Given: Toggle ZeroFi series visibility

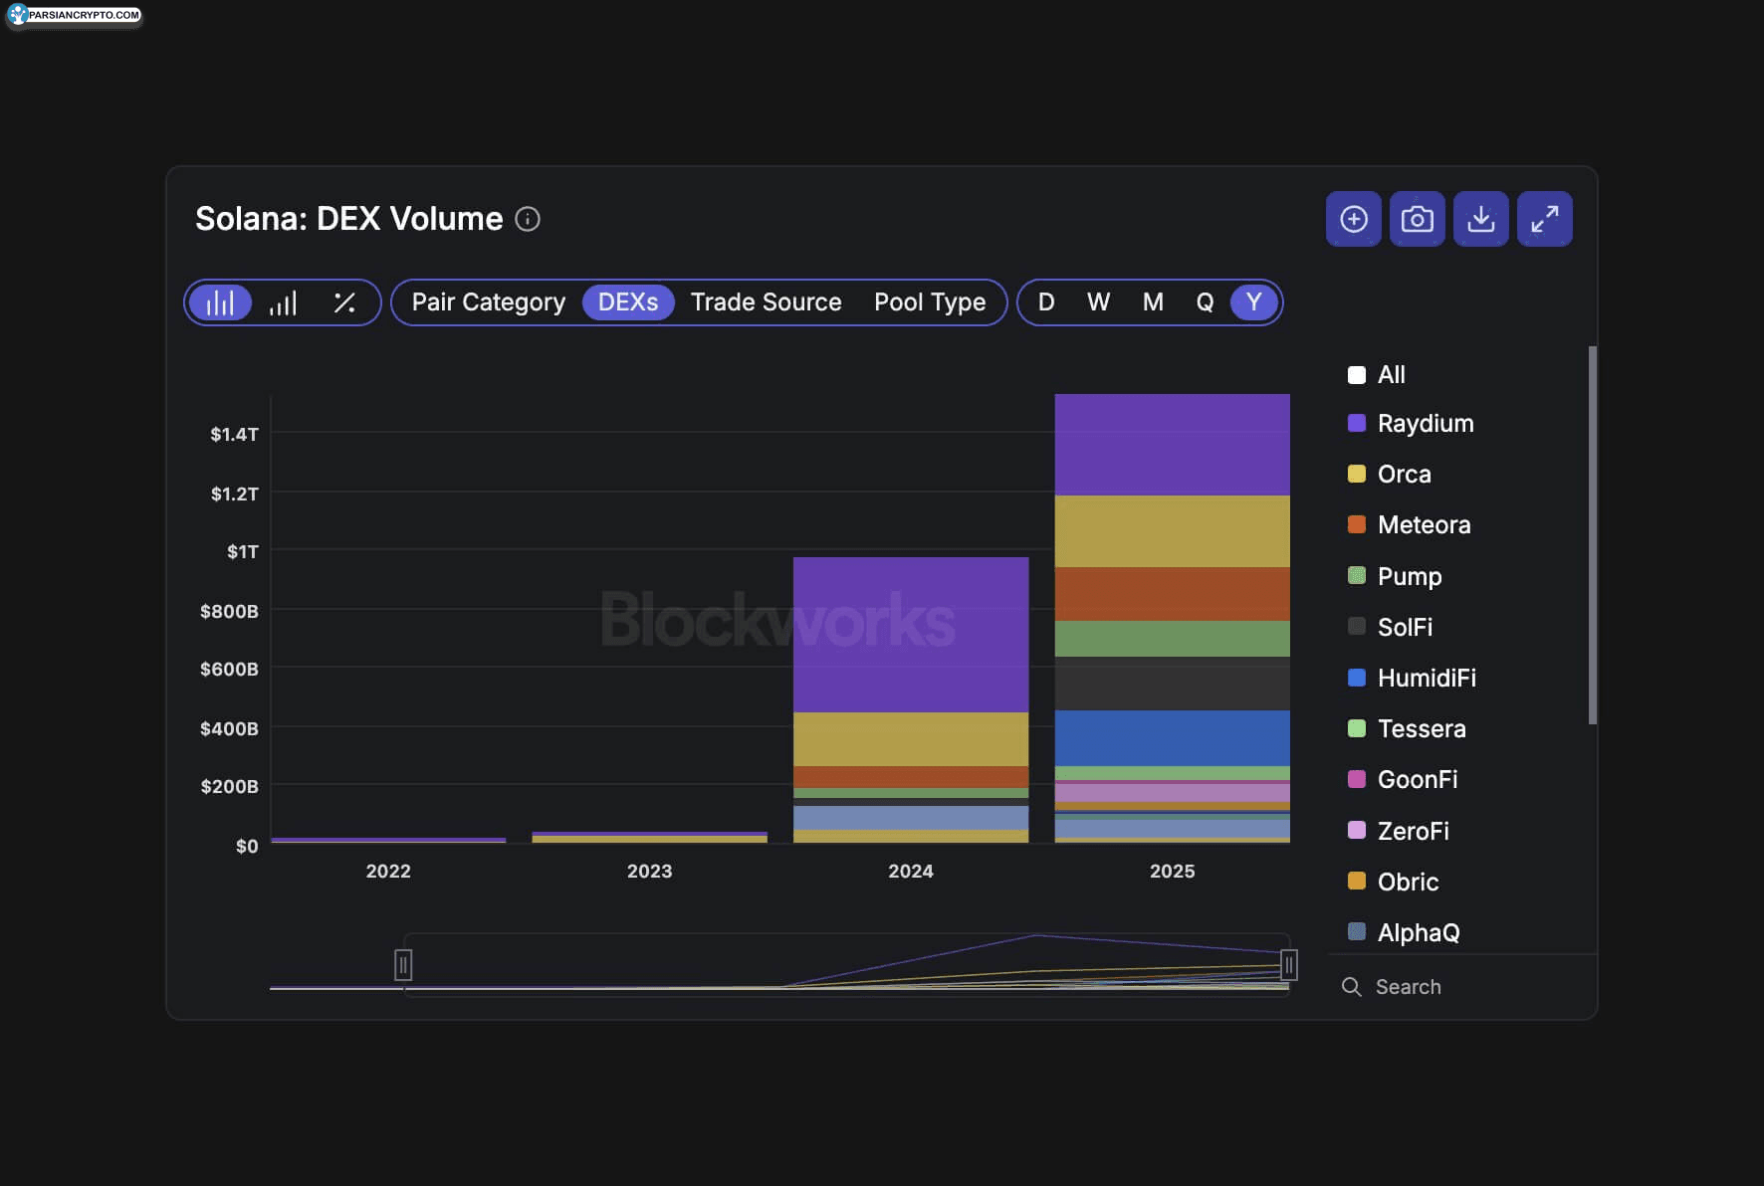Looking at the screenshot, I should (x=1399, y=831).
